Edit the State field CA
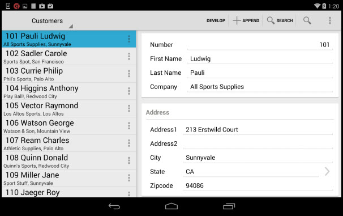This screenshot has height=216, width=343. pos(251,172)
